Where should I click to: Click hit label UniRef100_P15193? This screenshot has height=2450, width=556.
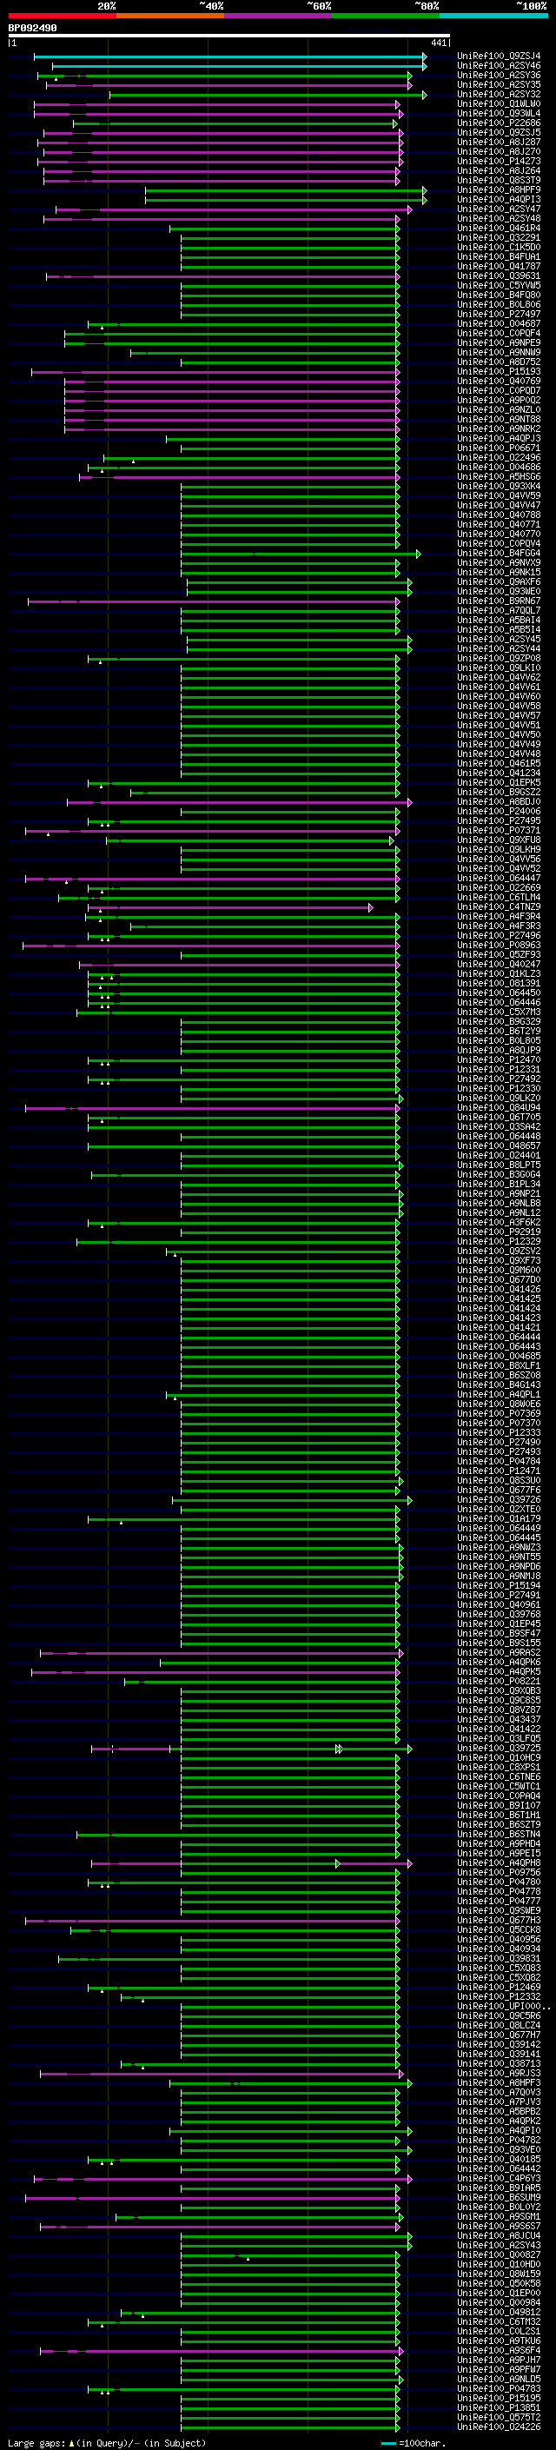click(499, 372)
